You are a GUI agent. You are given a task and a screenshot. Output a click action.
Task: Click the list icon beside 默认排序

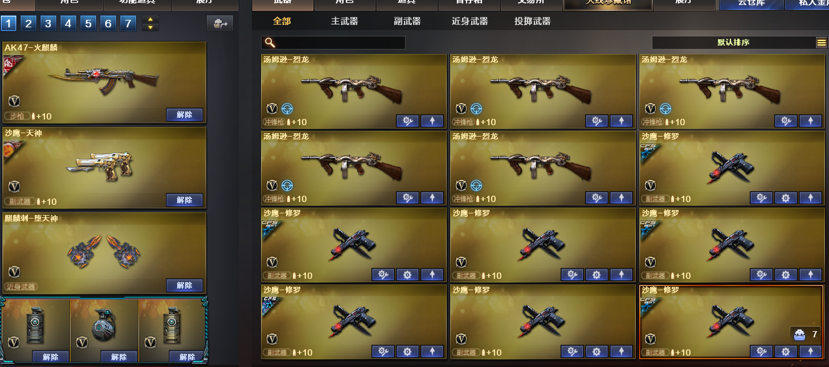pos(821,43)
